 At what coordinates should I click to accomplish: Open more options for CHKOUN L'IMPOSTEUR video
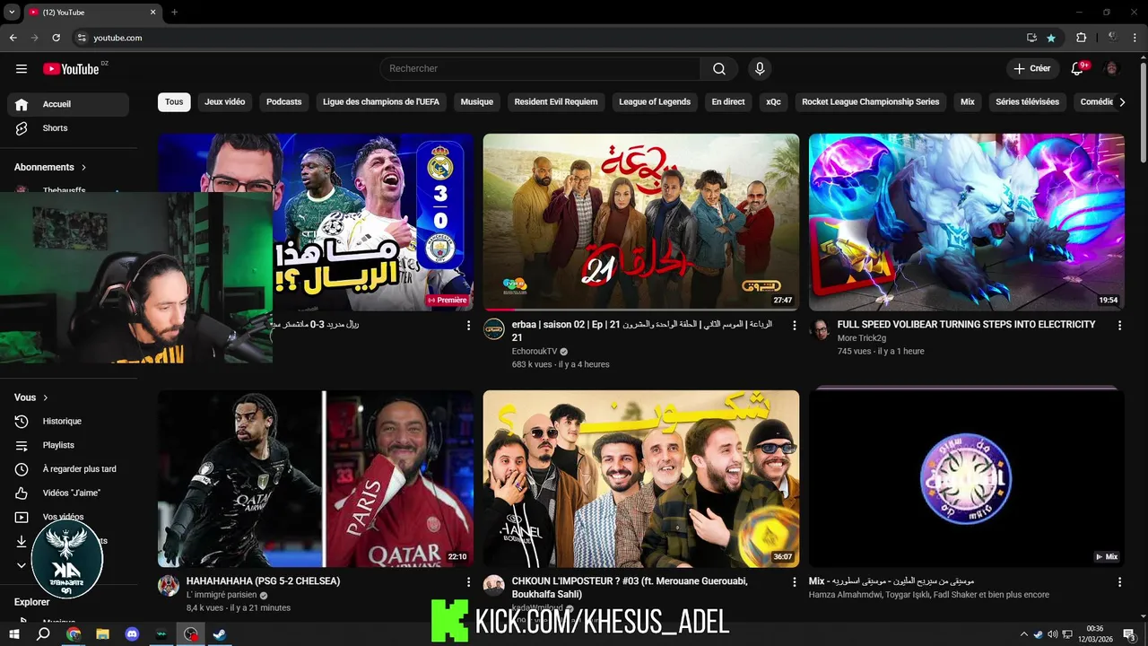794,582
